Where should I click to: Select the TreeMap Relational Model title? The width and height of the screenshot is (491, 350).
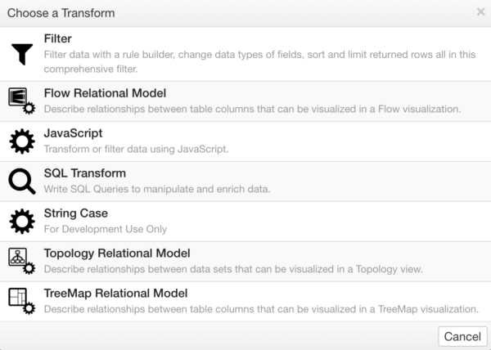pos(115,293)
